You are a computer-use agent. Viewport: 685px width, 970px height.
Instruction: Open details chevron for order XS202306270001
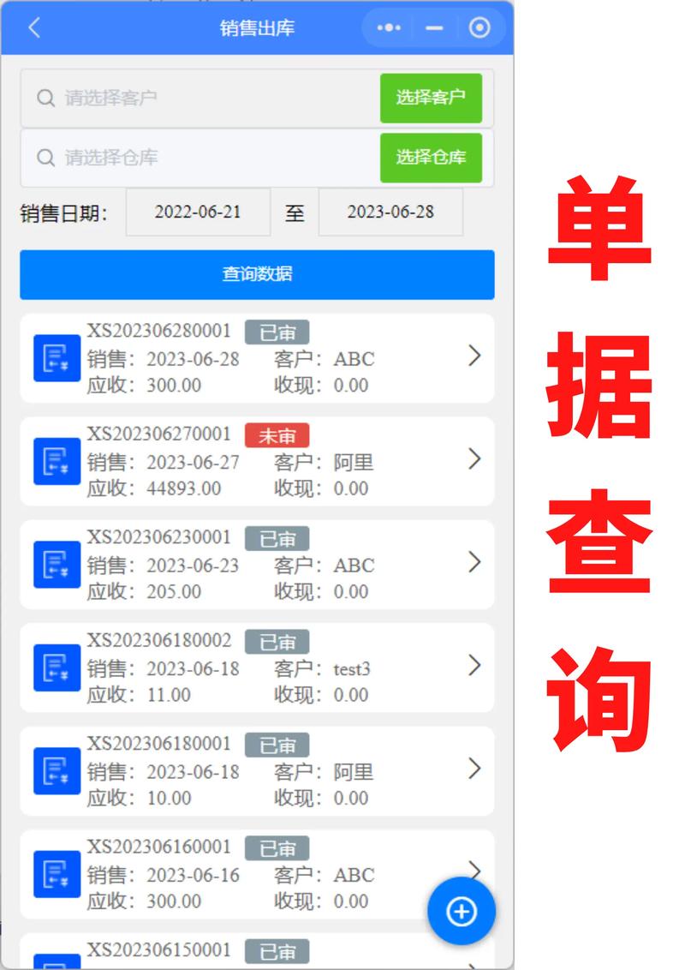pos(474,459)
